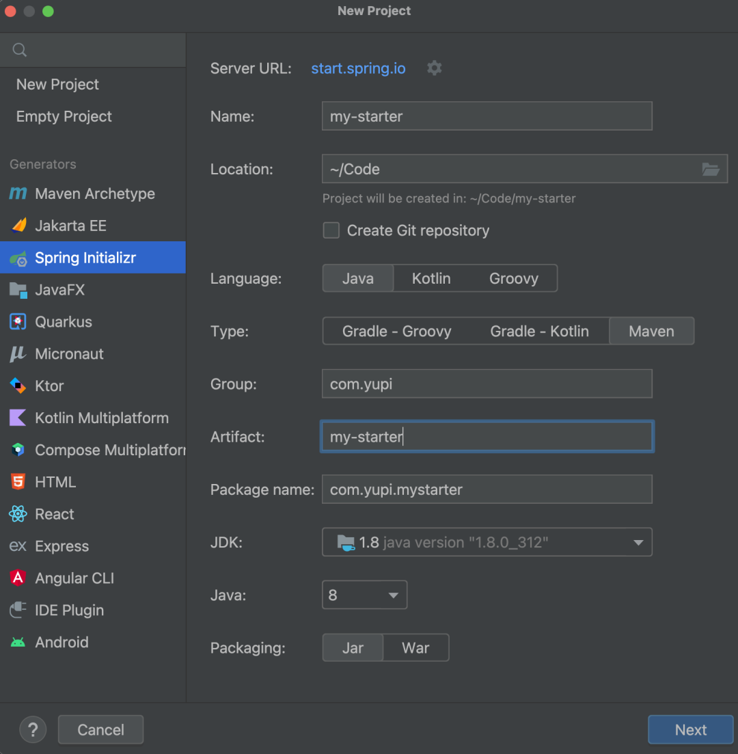Screen dimensions: 738x754
Task: Click the Quarkus generator icon
Action: (18, 322)
